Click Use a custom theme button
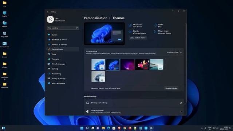The width and height of the screenshot is (233, 131). tap(138, 38)
